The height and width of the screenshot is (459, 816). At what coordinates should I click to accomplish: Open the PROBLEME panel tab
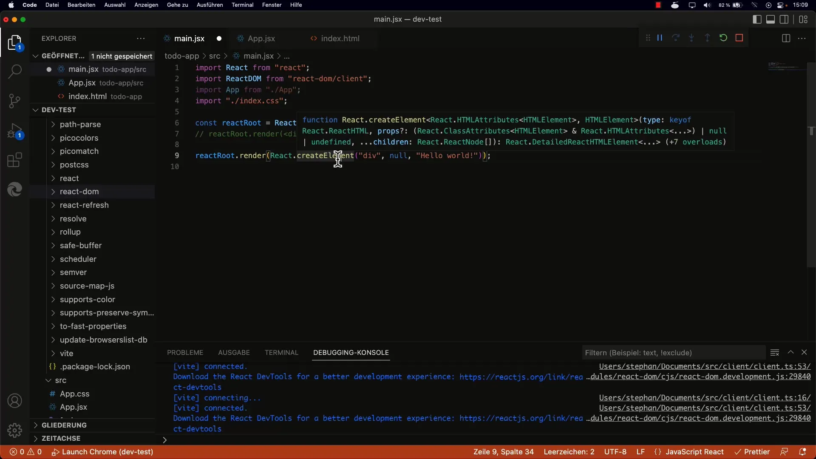tap(185, 352)
